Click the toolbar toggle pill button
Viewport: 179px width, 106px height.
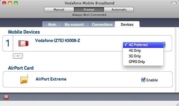pos(174,3)
